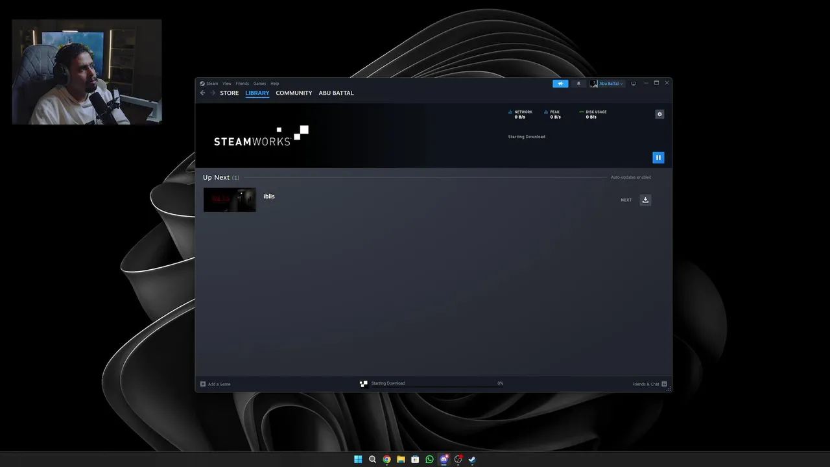This screenshot has height=467, width=830.
Task: Click the DISK USAGE stat
Action: coord(593,114)
